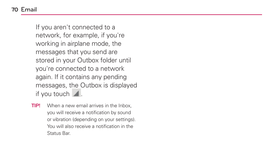Click "messages that you send are" line
275x157 pixels.
pyautogui.click(x=76, y=52)
